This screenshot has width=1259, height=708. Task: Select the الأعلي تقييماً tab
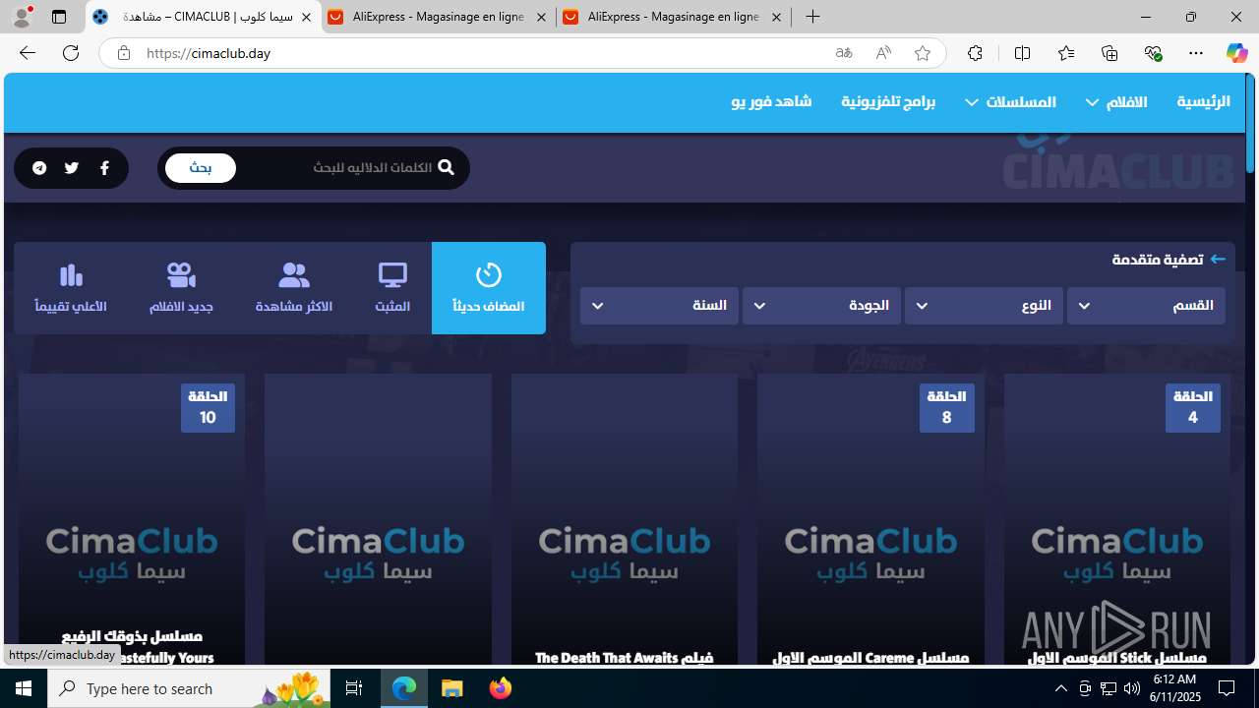pos(71,288)
